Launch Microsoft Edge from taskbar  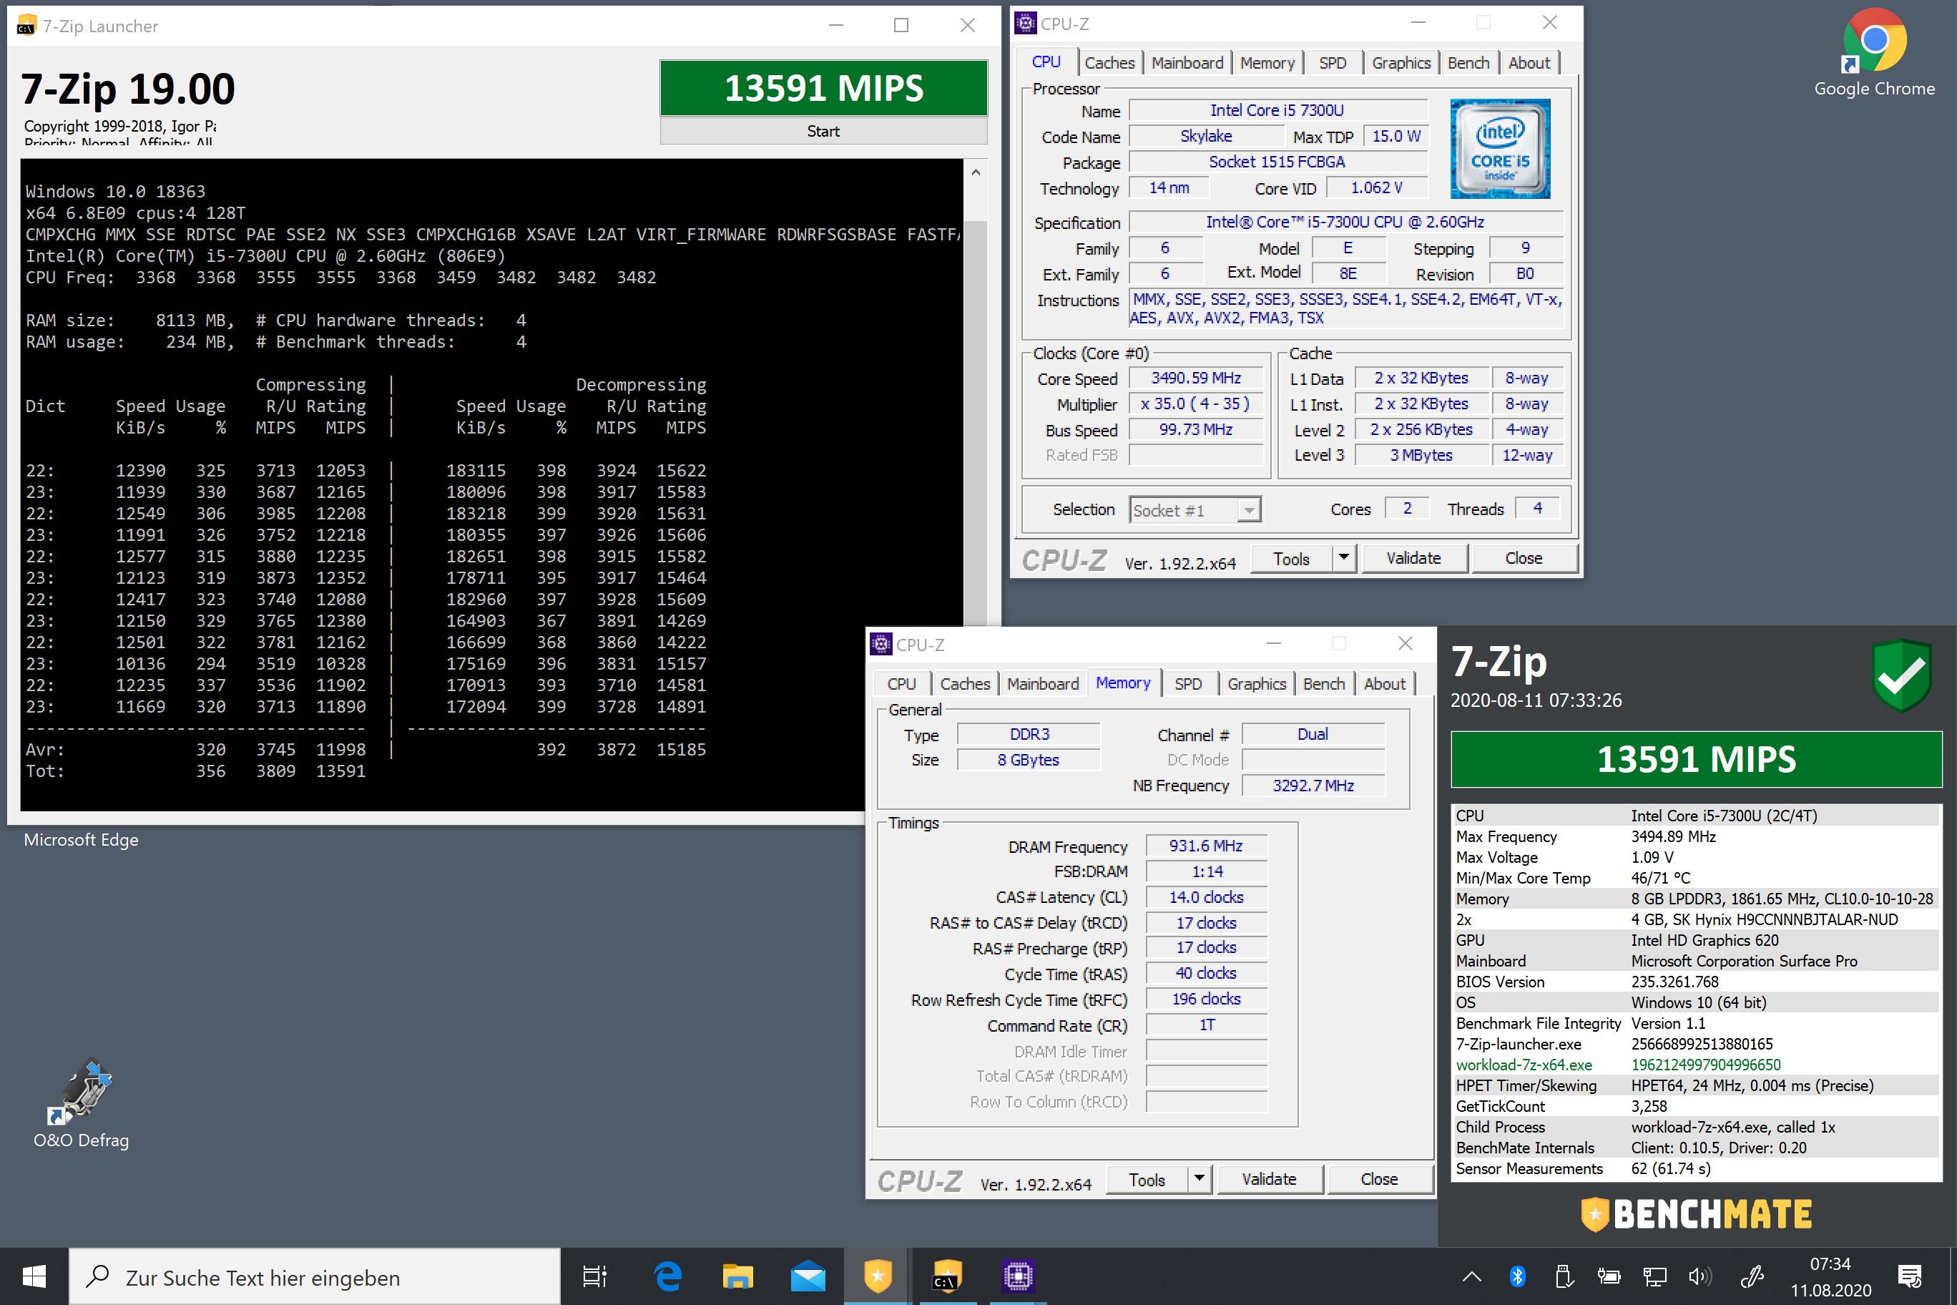[667, 1276]
